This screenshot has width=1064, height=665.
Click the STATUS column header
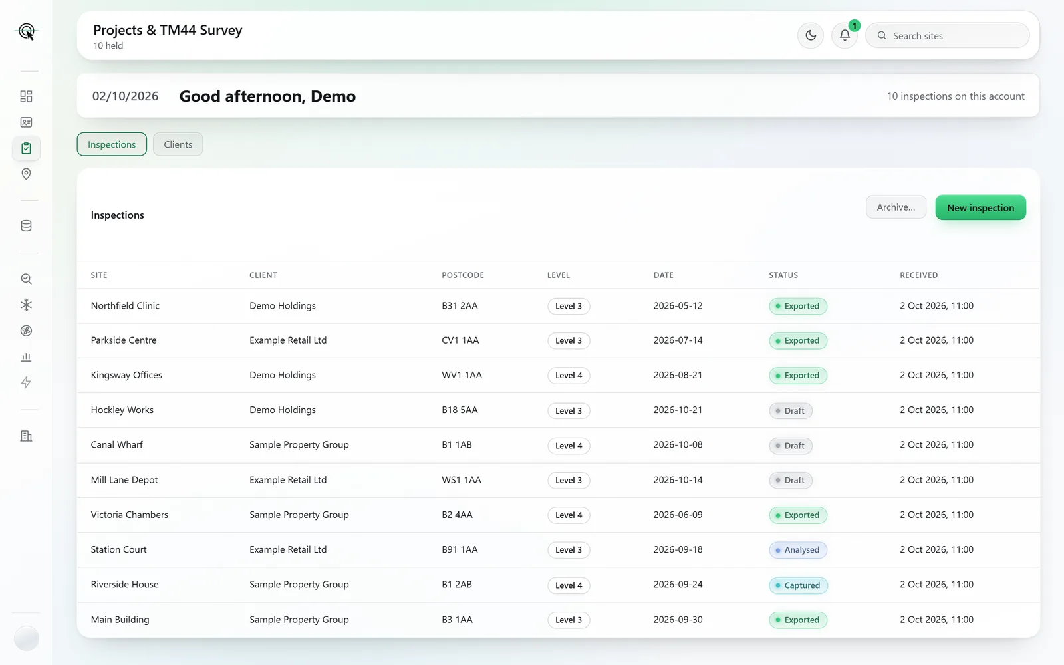point(783,275)
